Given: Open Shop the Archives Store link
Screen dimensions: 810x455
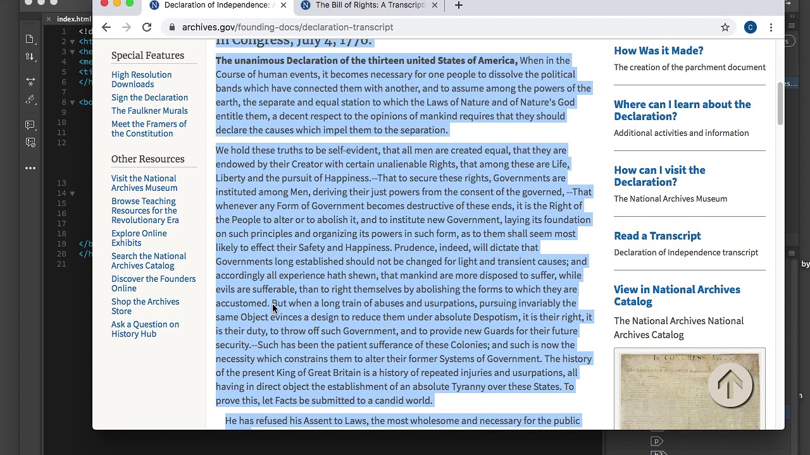Looking at the screenshot, I should tap(145, 306).
